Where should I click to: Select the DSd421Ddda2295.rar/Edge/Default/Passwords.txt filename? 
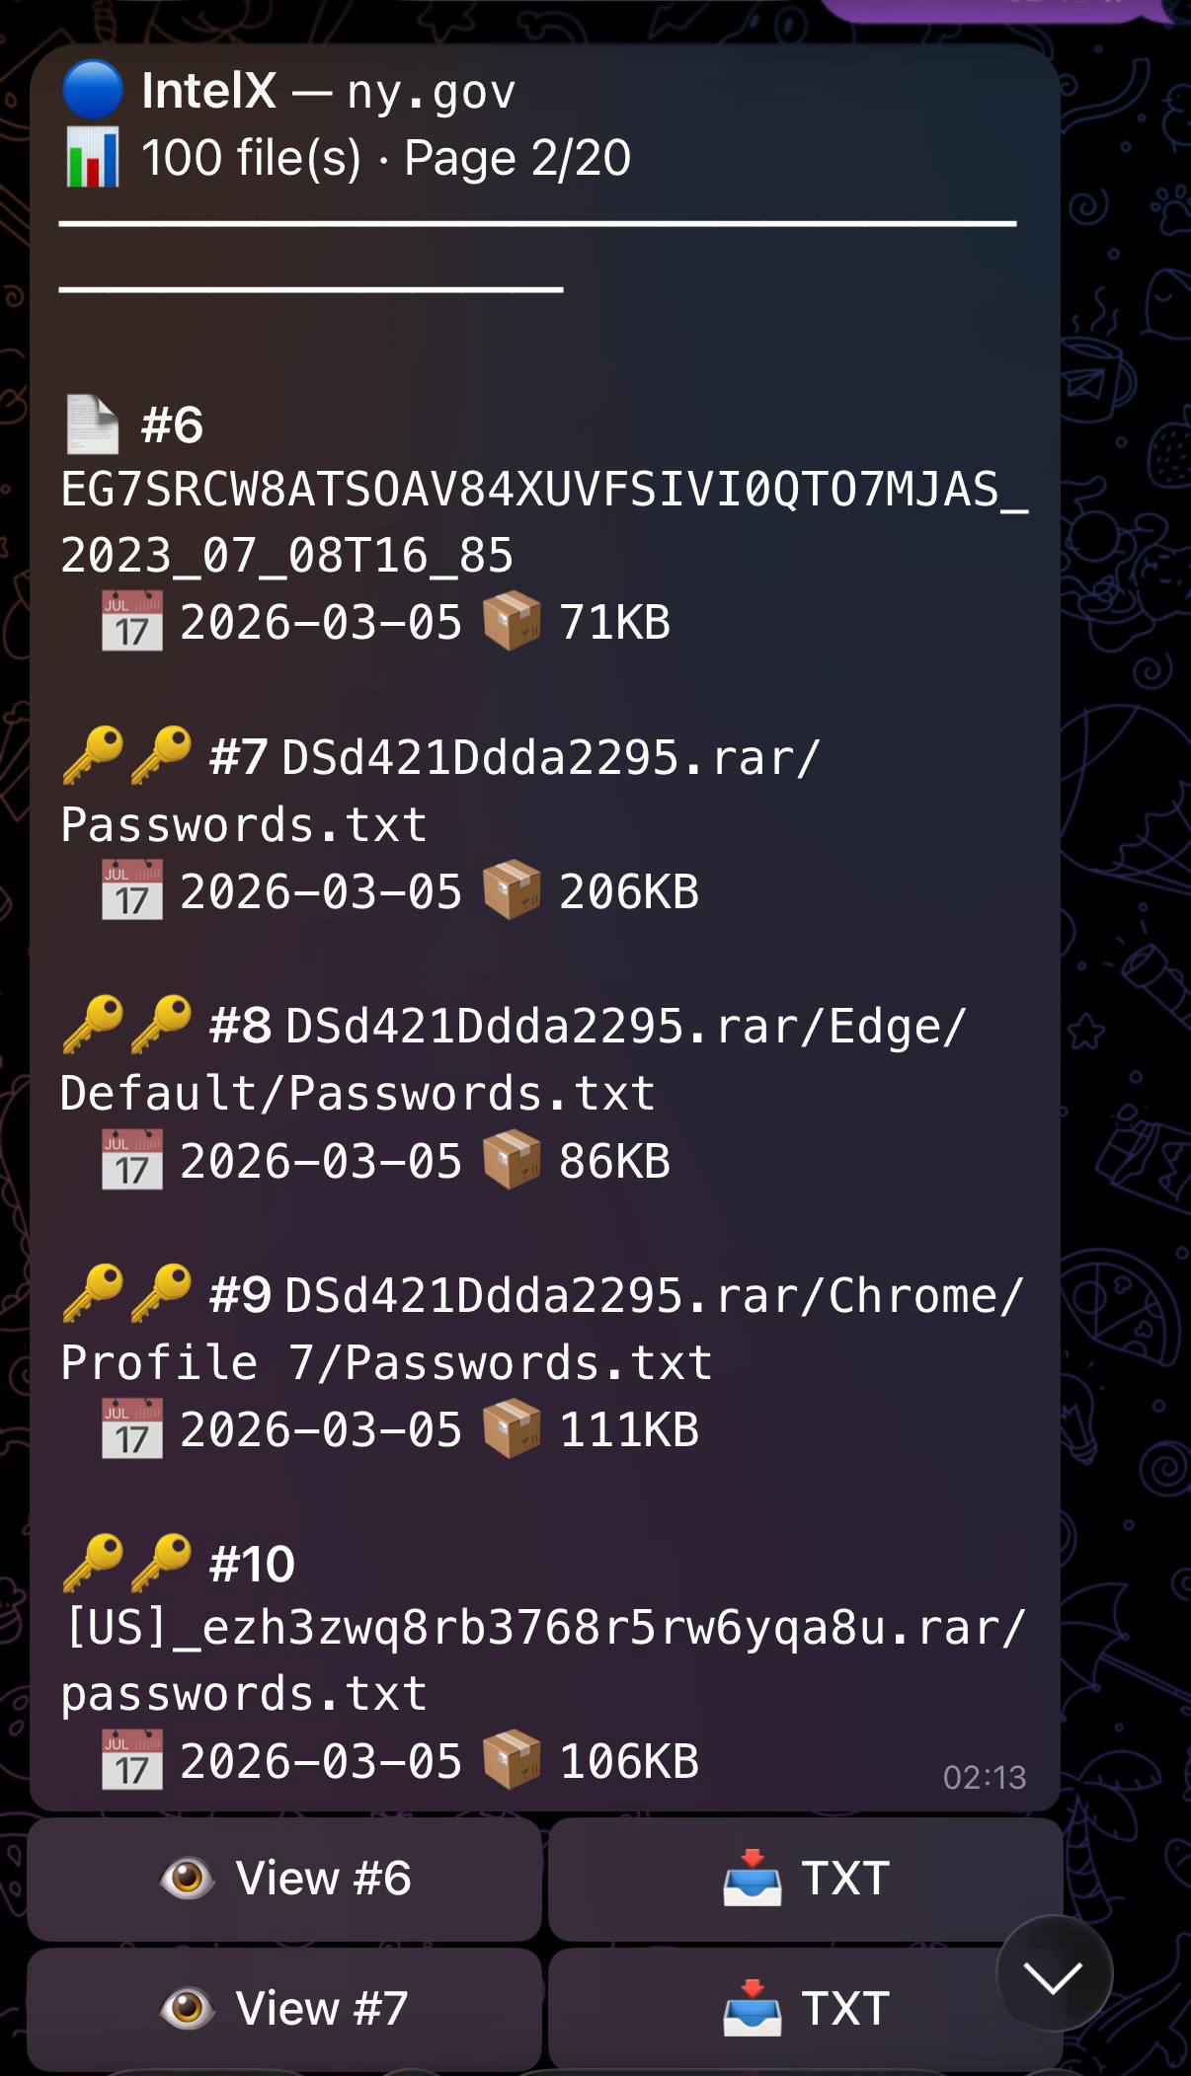pos(514,1059)
